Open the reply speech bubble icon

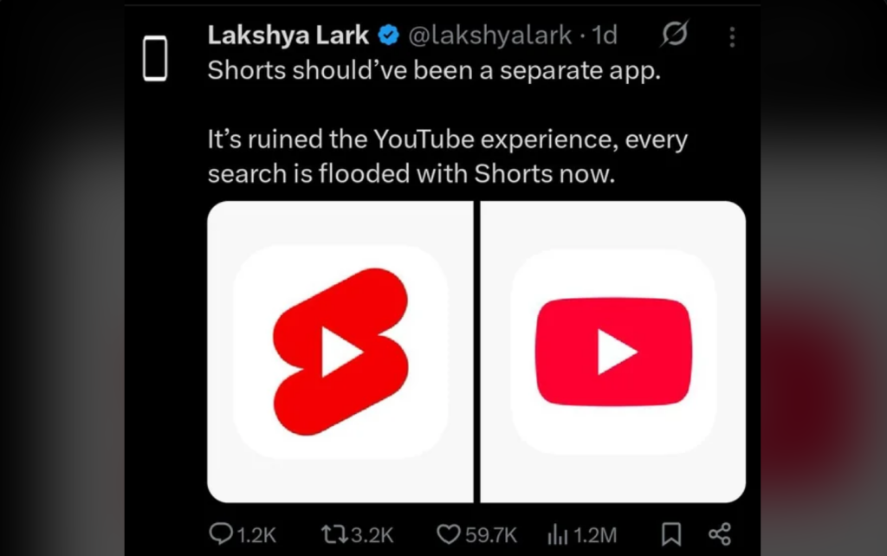click(221, 533)
